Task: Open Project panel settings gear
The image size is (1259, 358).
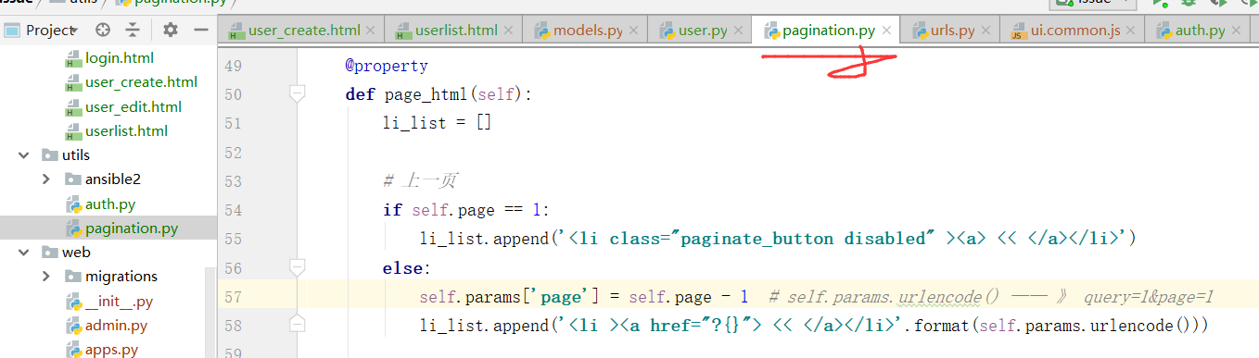Action: tap(170, 30)
